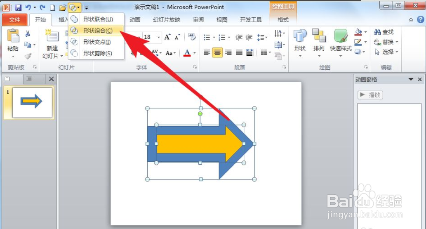
Task: Open the 文件 tab
Action: (15, 19)
